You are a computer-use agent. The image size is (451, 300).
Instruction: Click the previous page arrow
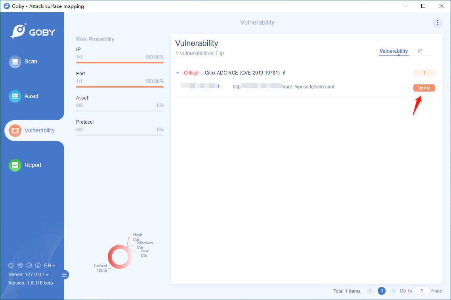click(x=370, y=291)
